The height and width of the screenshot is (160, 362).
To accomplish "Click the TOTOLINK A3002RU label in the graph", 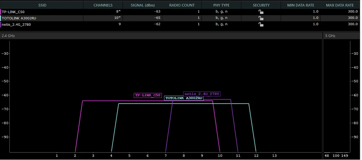I will click(x=184, y=98).
